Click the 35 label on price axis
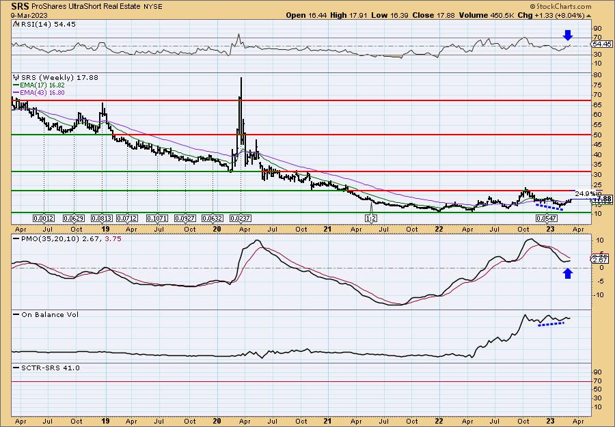The width and height of the screenshot is (615, 427). tap(597, 165)
